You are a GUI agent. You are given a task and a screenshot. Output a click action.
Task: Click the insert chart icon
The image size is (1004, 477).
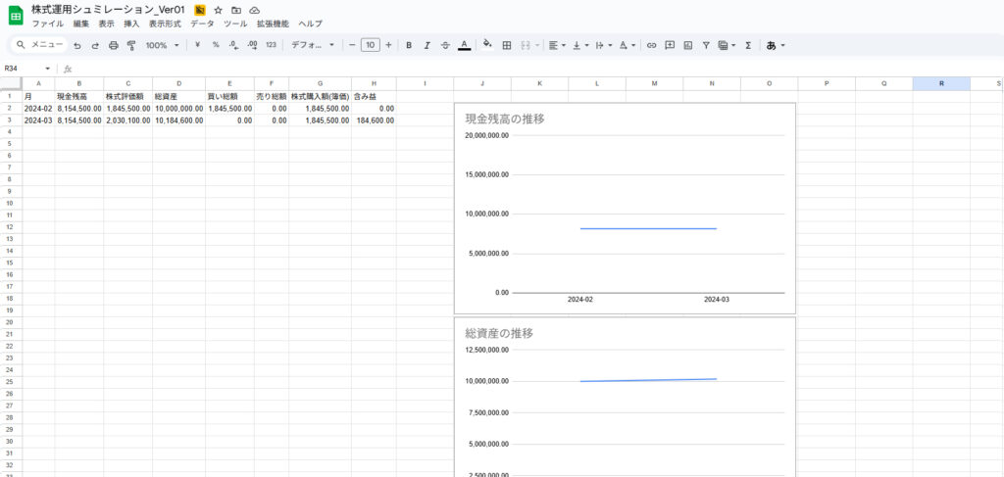pyautogui.click(x=688, y=45)
